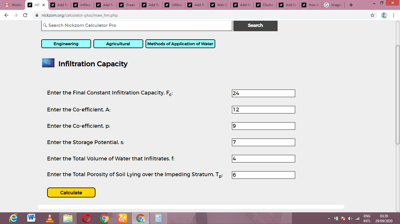Viewport: 400px width, 224px height.
Task: Launch Opera browser from taskbar
Action: click(x=86, y=218)
